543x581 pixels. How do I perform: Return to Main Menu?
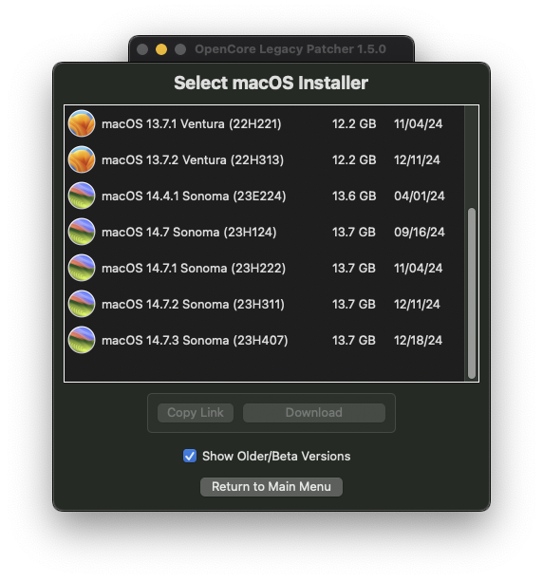pyautogui.click(x=271, y=486)
